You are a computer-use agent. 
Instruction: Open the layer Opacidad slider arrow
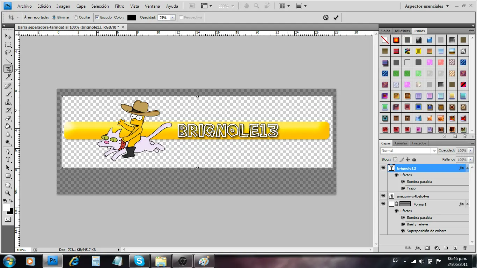[x=471, y=151]
